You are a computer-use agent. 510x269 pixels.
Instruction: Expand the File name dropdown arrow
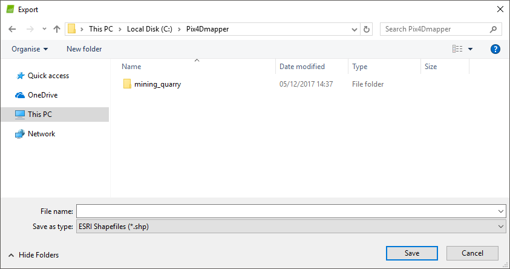pyautogui.click(x=501, y=211)
